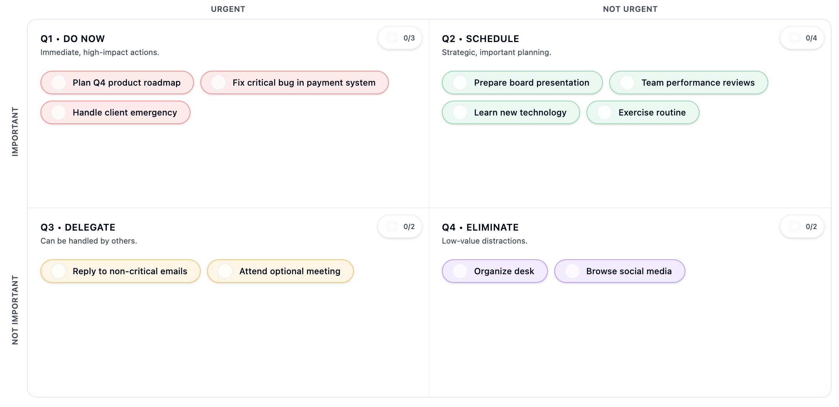839x407 pixels.
Task: Complete 'Reply to non-critical emails'
Action: point(59,271)
